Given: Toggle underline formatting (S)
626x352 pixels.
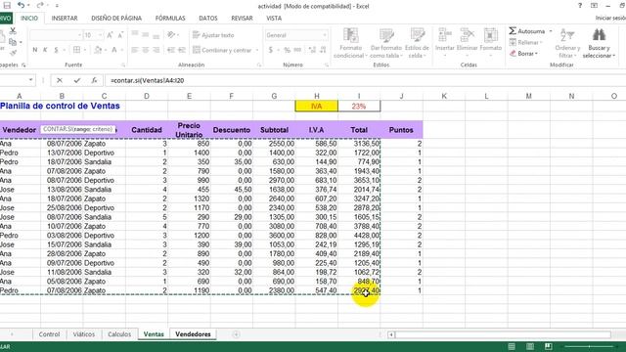Looking at the screenshot, I should coord(56,50).
